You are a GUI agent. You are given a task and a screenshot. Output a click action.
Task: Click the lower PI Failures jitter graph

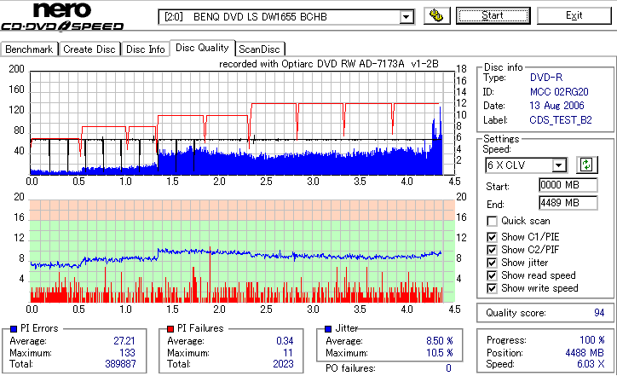[242, 252]
